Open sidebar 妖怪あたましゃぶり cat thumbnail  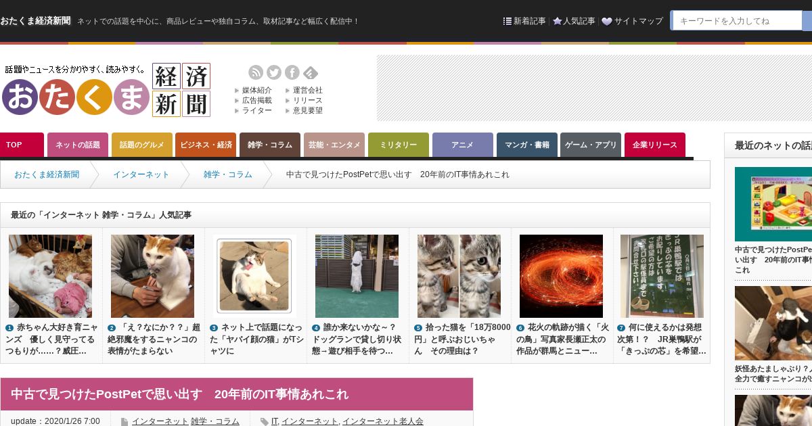click(x=773, y=323)
